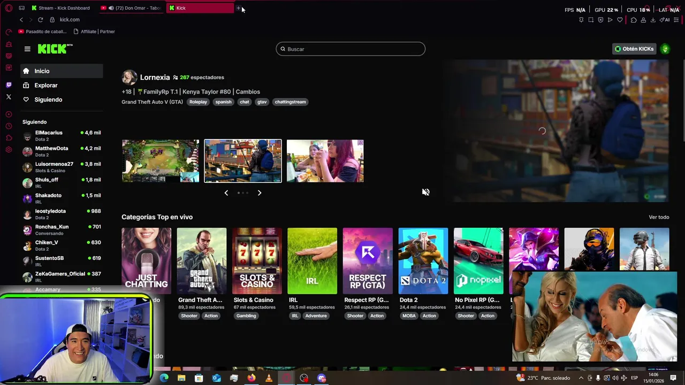Add page to bookmarks heart icon
Viewport: 685px width, 385px height.
[620, 20]
